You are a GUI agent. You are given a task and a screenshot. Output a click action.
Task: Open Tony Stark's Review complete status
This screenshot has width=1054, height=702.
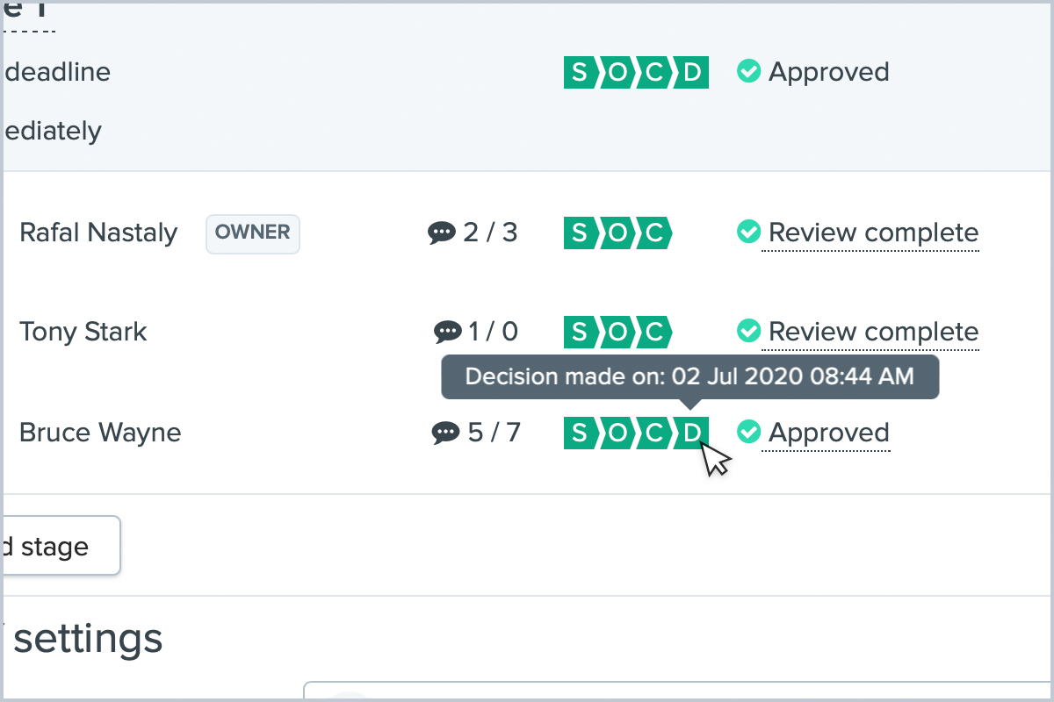pos(873,332)
